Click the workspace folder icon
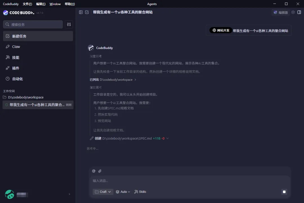304x203 pixels. click(x=5, y=97)
